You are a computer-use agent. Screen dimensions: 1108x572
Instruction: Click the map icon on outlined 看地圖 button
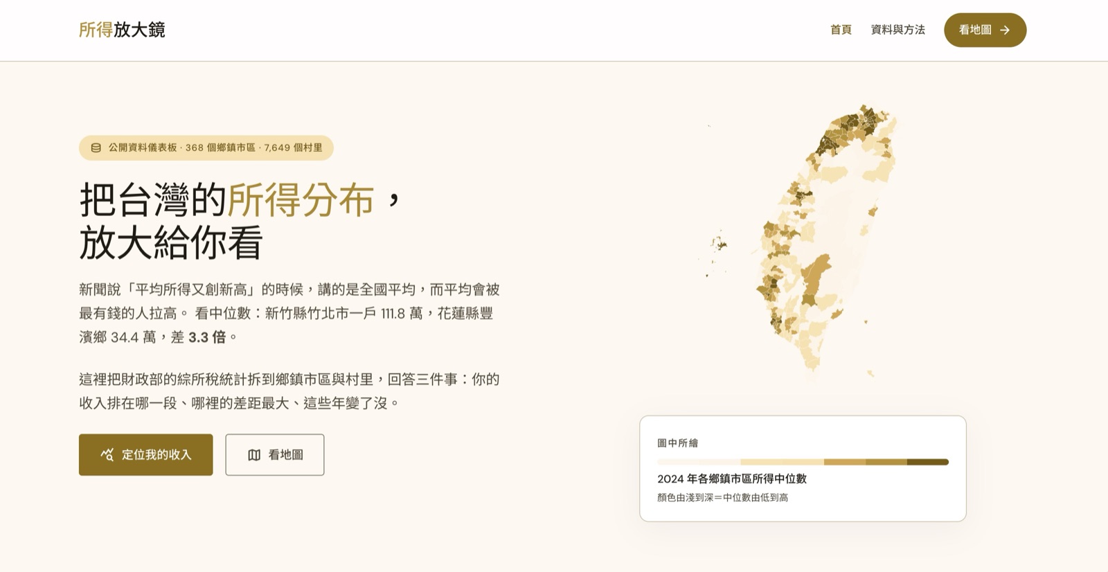(254, 455)
